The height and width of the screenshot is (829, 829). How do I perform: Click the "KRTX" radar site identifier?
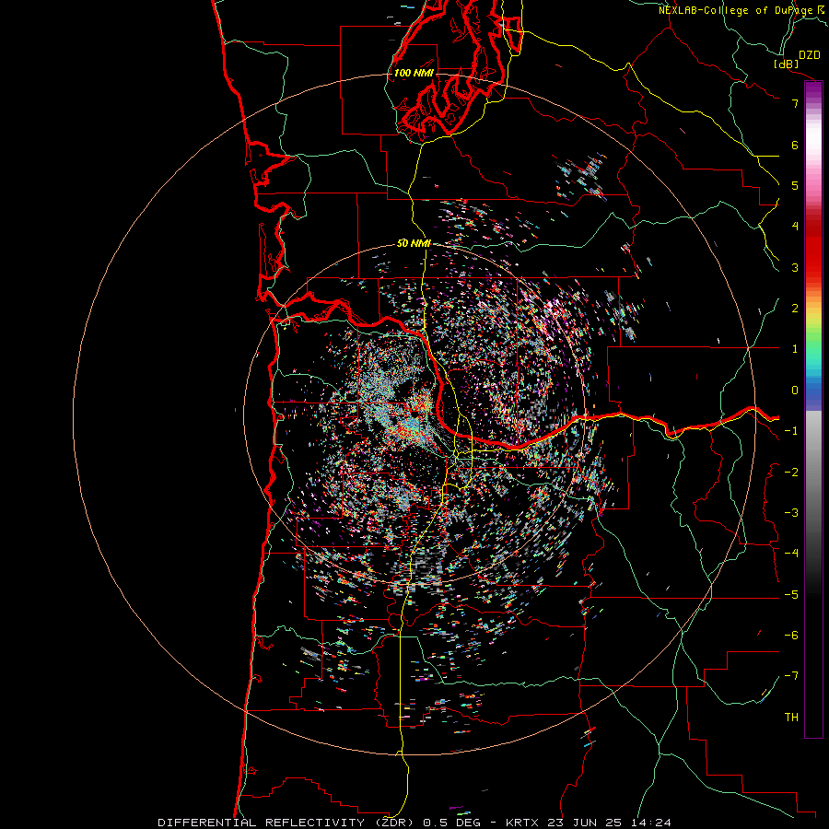pyautogui.click(x=522, y=823)
